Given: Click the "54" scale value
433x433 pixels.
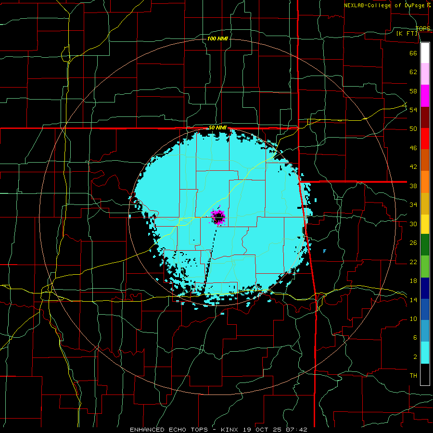Looking at the screenshot, I should tap(413, 110).
